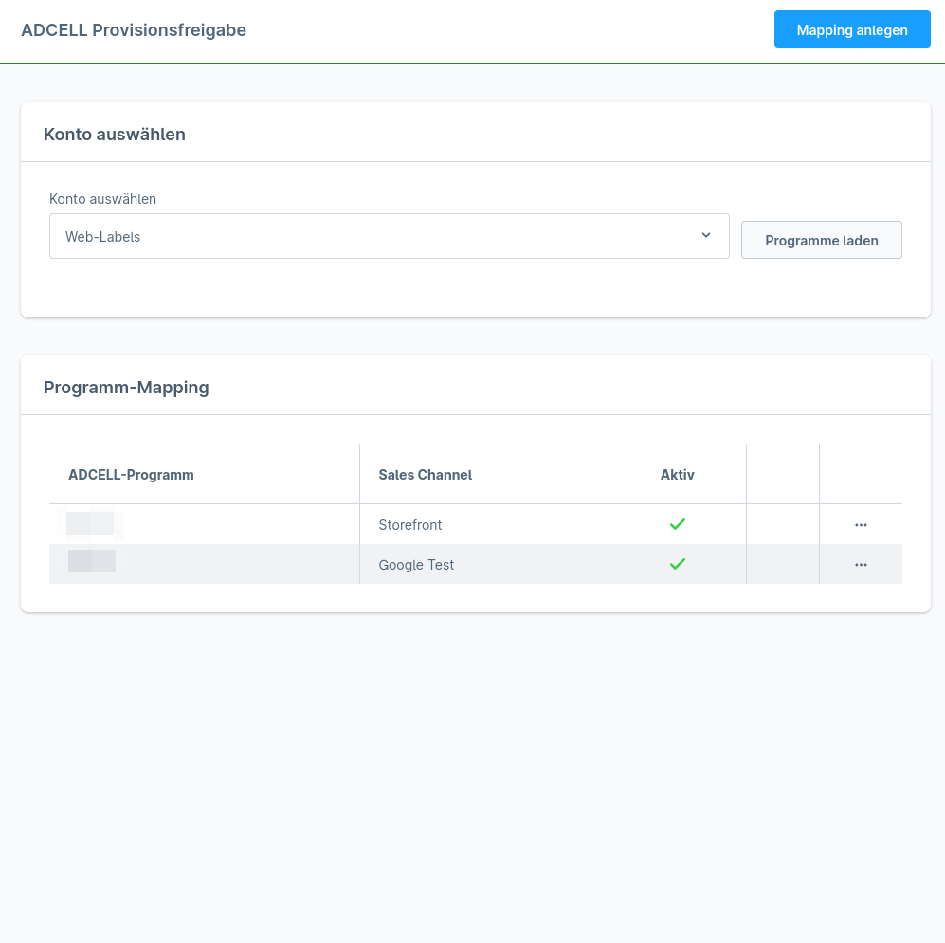
Task: Click the Konto auswählen card heading
Action: pyautogui.click(x=115, y=135)
